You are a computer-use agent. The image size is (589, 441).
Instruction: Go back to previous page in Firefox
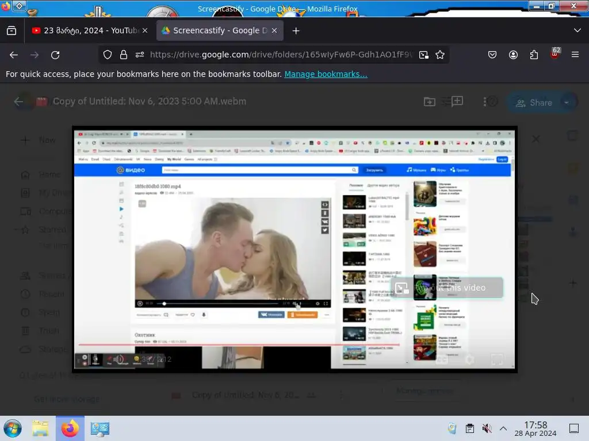(14, 55)
